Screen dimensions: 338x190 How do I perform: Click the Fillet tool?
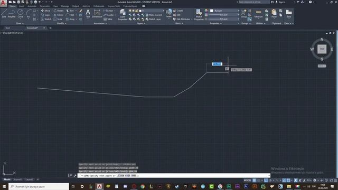point(70,15)
